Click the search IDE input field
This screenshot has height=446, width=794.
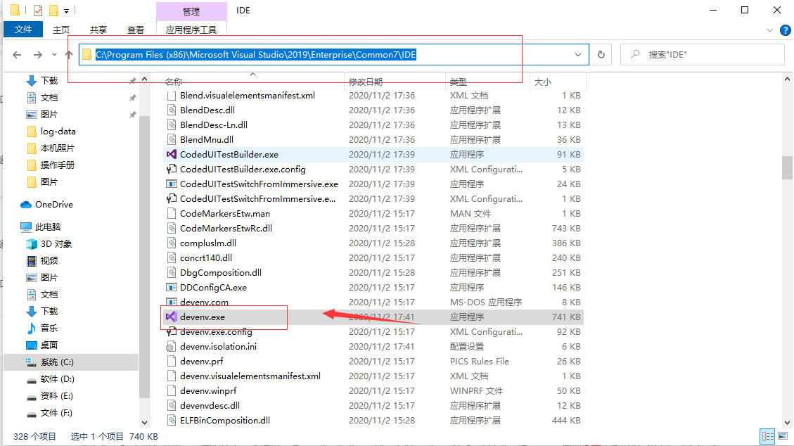tap(703, 55)
